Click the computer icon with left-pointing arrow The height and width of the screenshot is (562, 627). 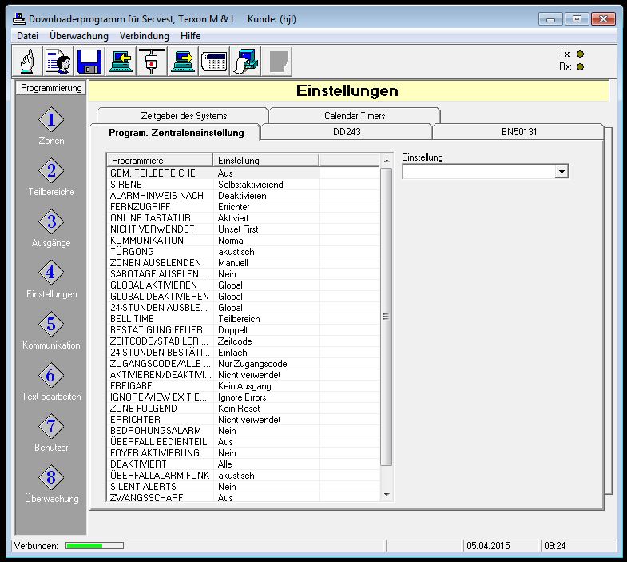pos(120,61)
